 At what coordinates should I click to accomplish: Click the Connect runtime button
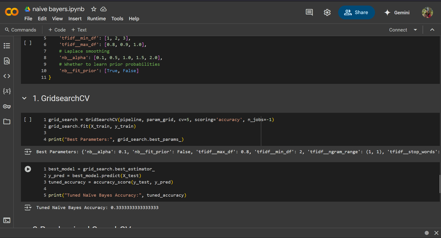pyautogui.click(x=398, y=30)
